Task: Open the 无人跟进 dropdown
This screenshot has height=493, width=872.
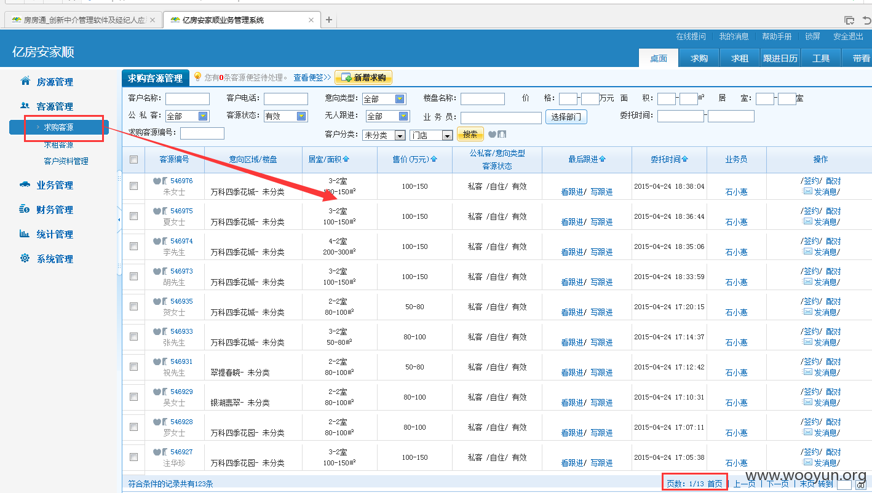Action: pos(387,116)
